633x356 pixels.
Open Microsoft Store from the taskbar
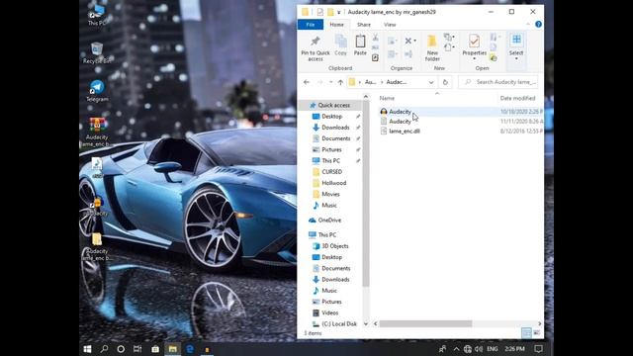coord(155,349)
